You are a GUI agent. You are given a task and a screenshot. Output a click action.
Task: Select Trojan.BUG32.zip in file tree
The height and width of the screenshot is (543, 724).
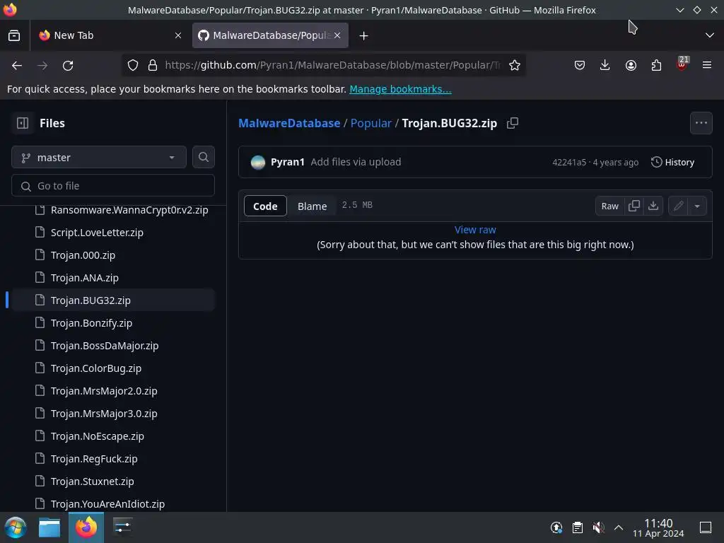[113, 300]
